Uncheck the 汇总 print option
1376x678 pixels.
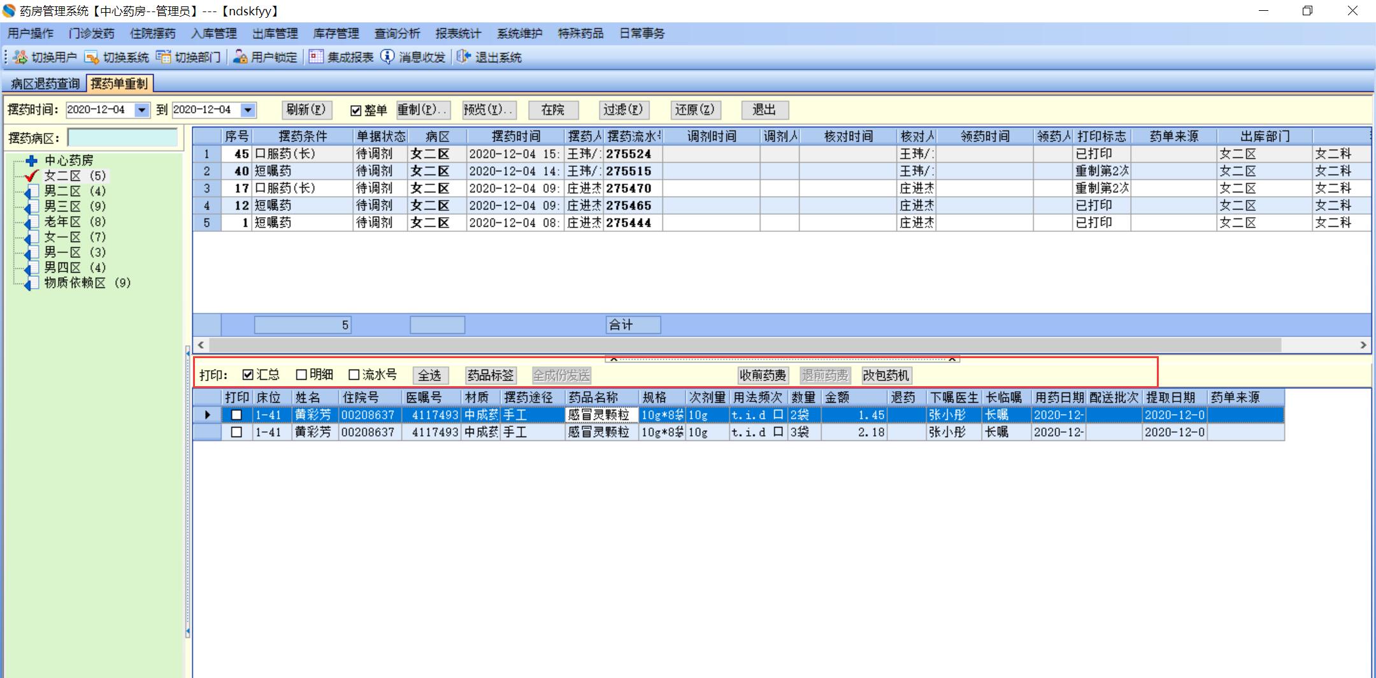pos(248,375)
